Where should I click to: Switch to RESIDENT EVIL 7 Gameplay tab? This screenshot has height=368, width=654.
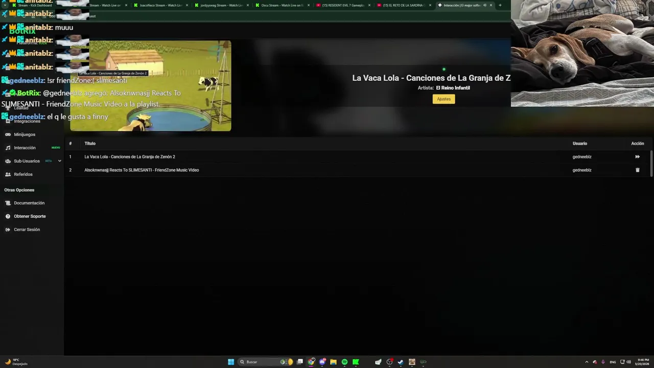pyautogui.click(x=343, y=5)
